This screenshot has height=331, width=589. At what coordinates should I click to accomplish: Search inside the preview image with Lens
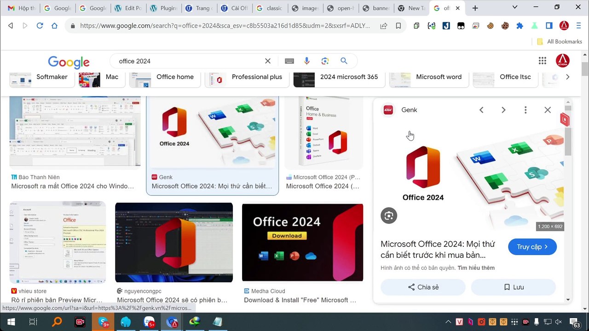tap(389, 216)
